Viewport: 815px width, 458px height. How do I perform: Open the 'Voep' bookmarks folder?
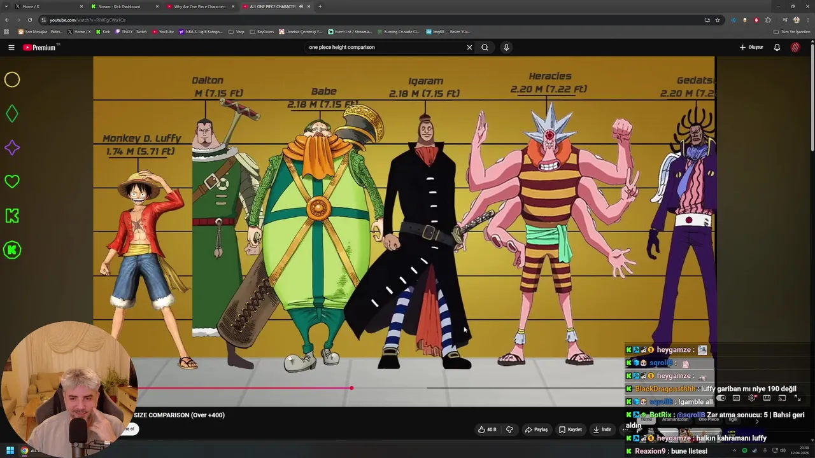point(236,31)
